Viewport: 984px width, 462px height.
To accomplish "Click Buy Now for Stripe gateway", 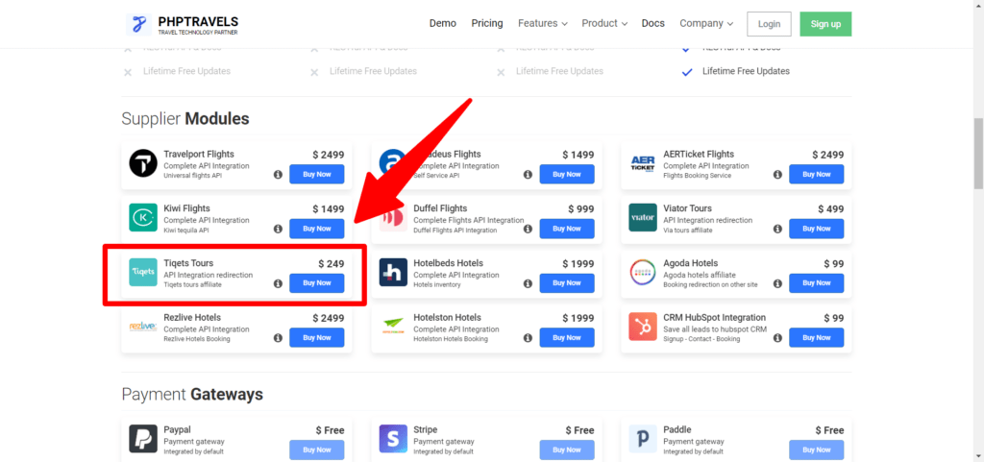I will [567, 450].
